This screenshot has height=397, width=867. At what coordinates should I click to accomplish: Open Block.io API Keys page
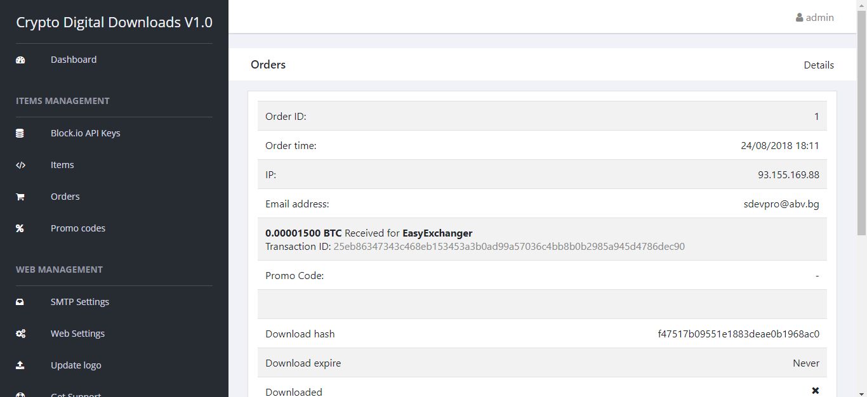pyautogui.click(x=85, y=133)
